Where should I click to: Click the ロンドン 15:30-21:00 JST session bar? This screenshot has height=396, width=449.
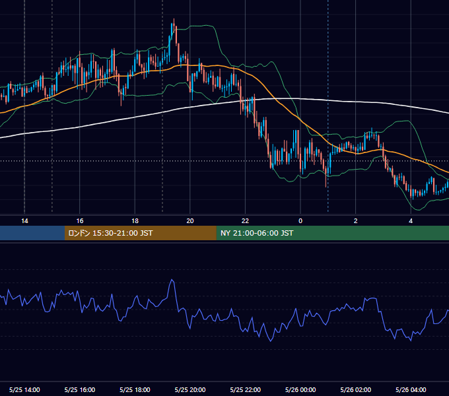pos(140,233)
